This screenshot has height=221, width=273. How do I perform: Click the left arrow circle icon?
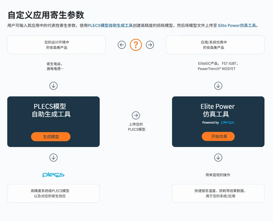pyautogui.click(x=122, y=45)
